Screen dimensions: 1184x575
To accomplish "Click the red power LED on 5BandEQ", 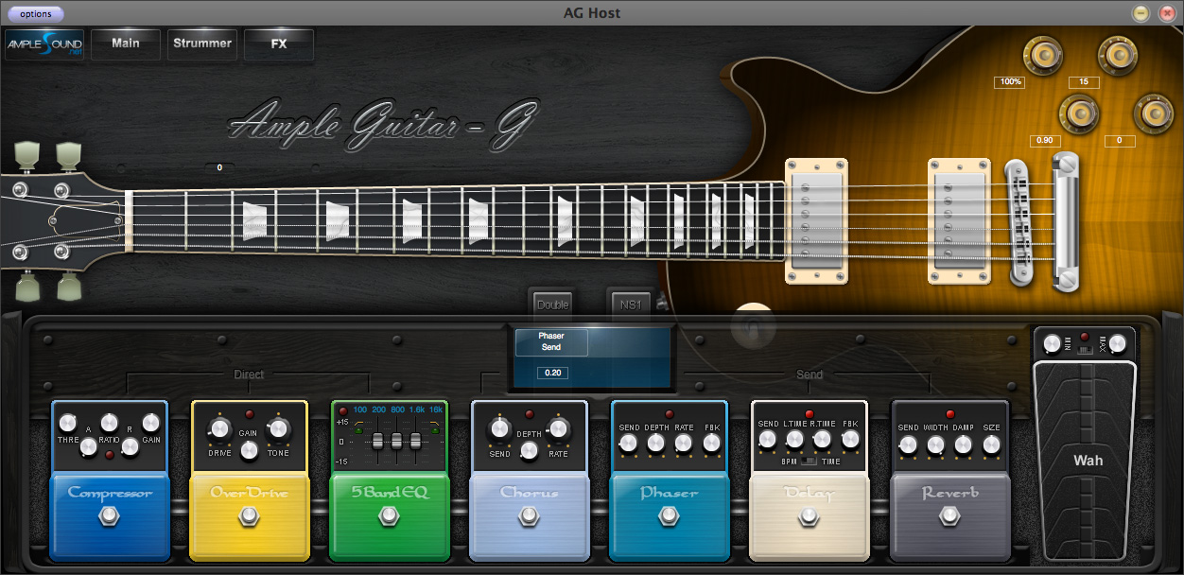I will point(343,410).
